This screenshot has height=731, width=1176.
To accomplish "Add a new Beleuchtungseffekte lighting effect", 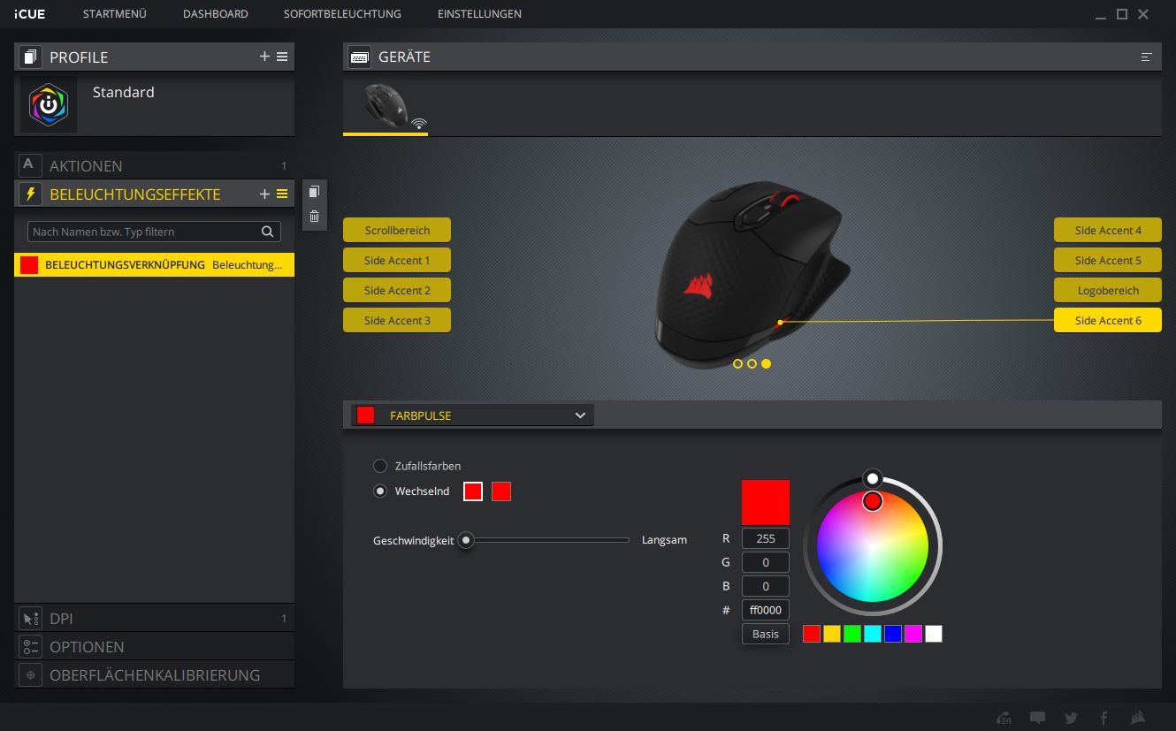I will 264,194.
